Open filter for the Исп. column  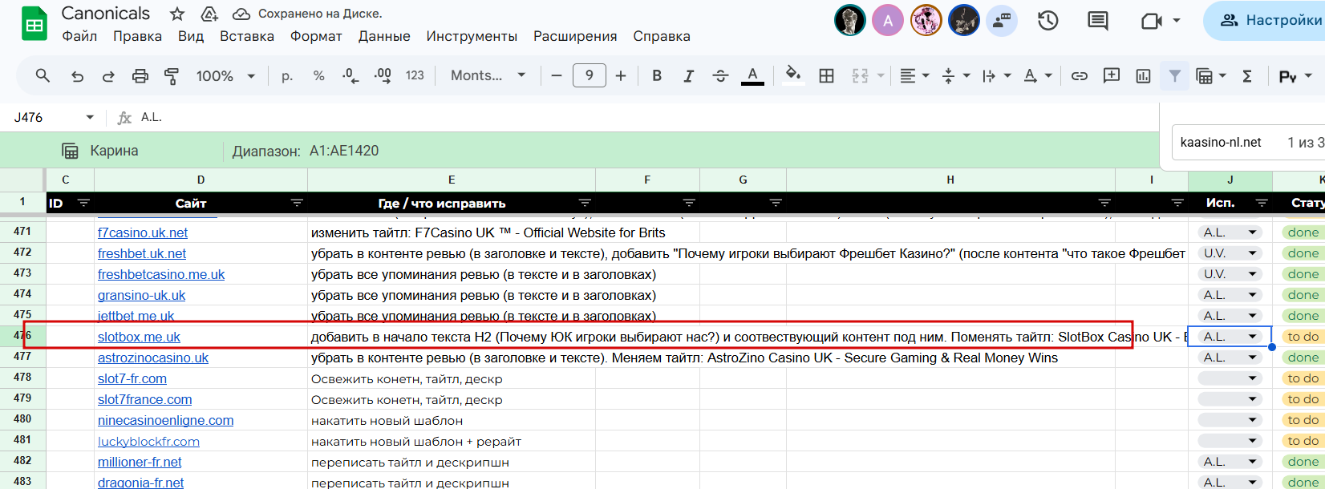pos(1262,204)
